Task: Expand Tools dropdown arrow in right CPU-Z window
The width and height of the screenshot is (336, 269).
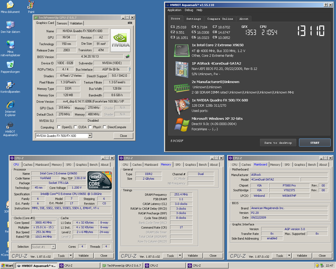Action: click(x=289, y=256)
